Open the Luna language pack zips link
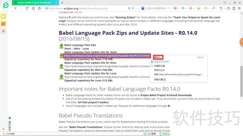Viewport: 243px width, 136px height. coord(86,48)
